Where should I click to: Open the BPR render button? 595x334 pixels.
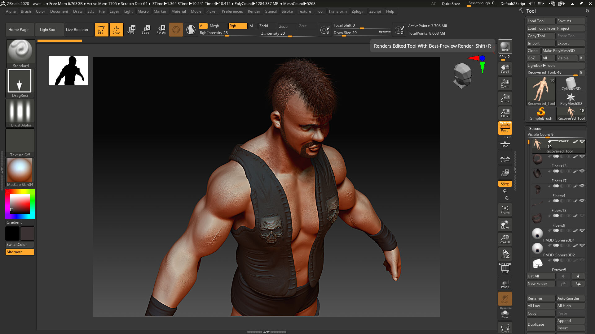pos(505,46)
